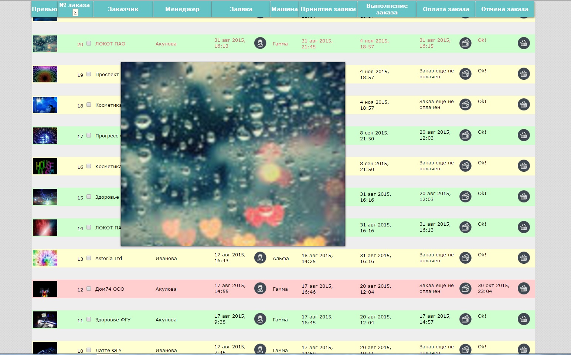Click the customer name Astoria Ltd

[x=109, y=258]
